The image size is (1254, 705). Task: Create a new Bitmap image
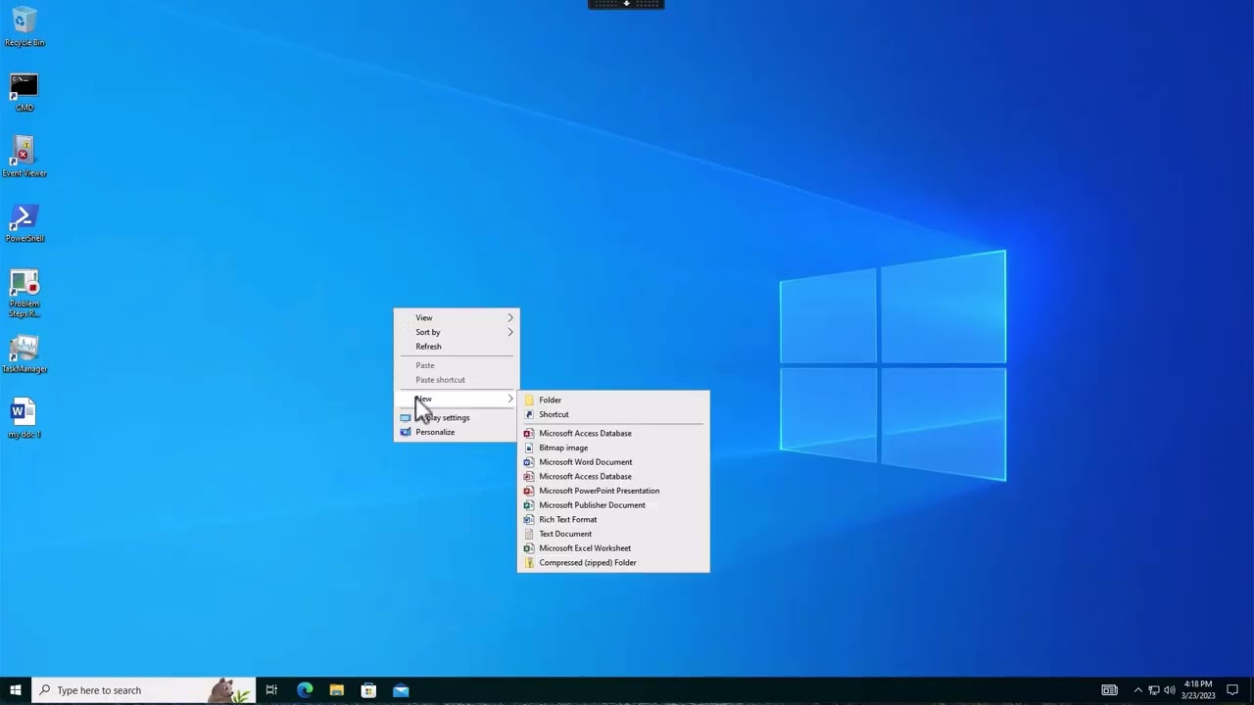pyautogui.click(x=613, y=447)
